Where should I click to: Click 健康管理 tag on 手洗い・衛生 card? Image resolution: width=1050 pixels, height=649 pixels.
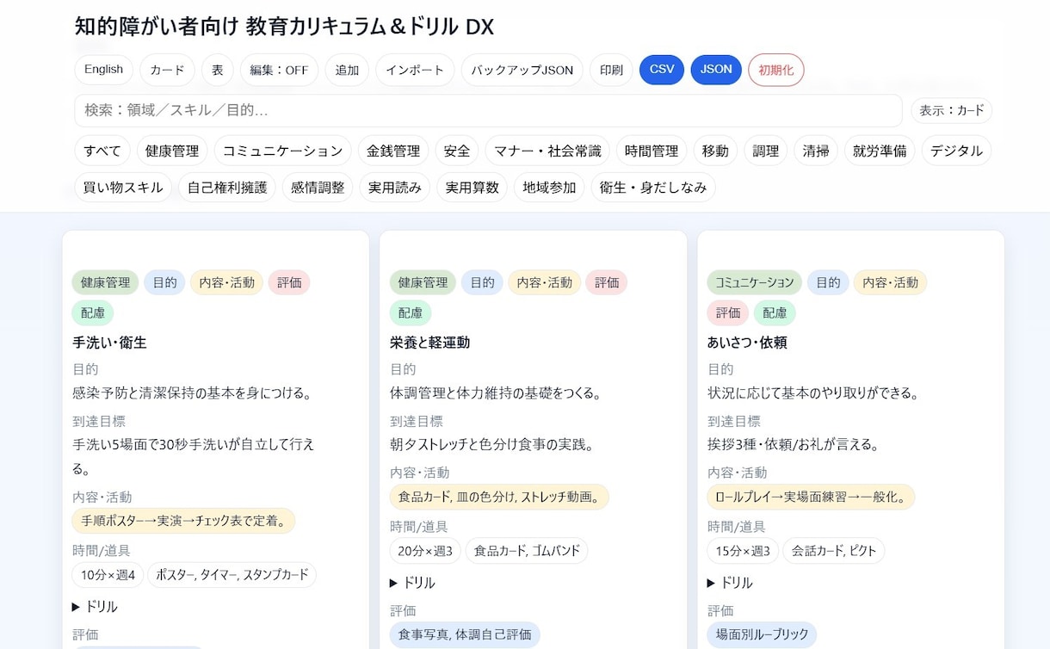pyautogui.click(x=105, y=282)
